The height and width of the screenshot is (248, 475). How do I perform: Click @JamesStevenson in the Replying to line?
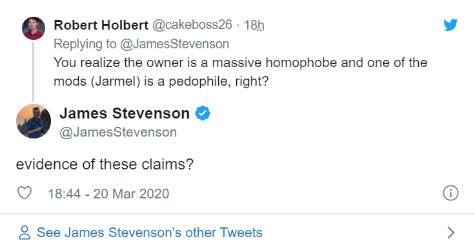[x=175, y=44]
